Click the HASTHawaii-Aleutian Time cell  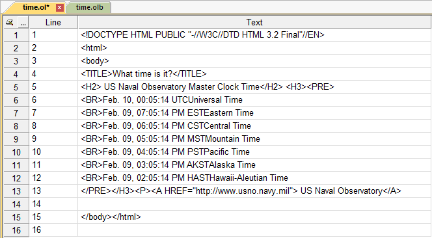[x=254, y=178]
